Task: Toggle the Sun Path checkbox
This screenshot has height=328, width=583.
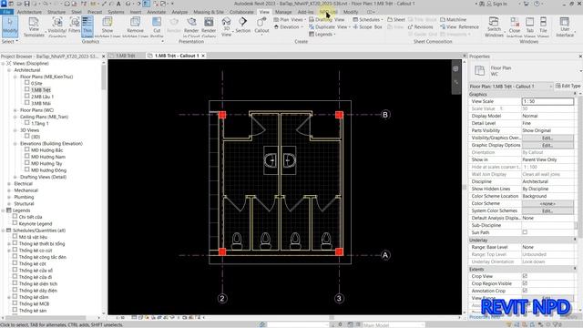Action: coord(525,232)
